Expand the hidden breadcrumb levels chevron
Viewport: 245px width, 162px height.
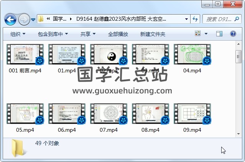coord(48,19)
